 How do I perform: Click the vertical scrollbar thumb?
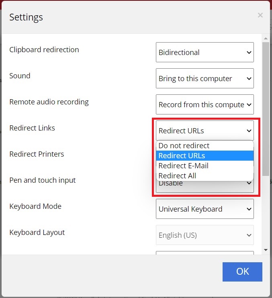click(x=266, y=108)
